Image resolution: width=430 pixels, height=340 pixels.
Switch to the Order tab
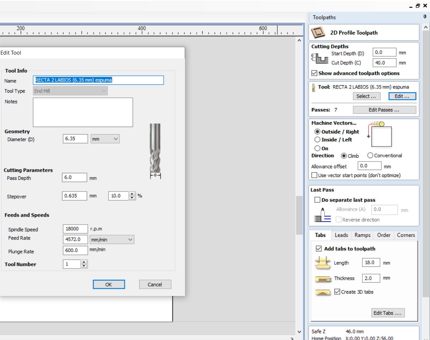click(x=383, y=235)
